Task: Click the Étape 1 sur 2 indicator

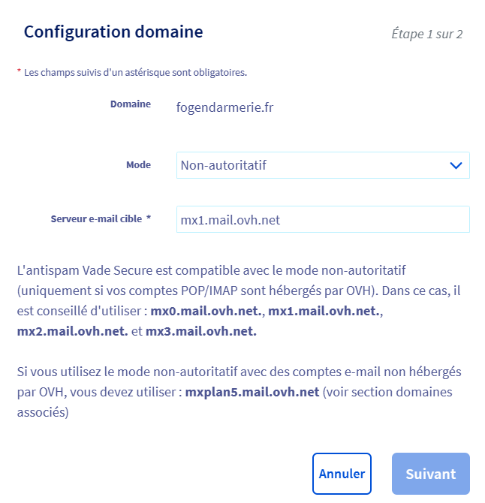Action: pyautogui.click(x=426, y=34)
